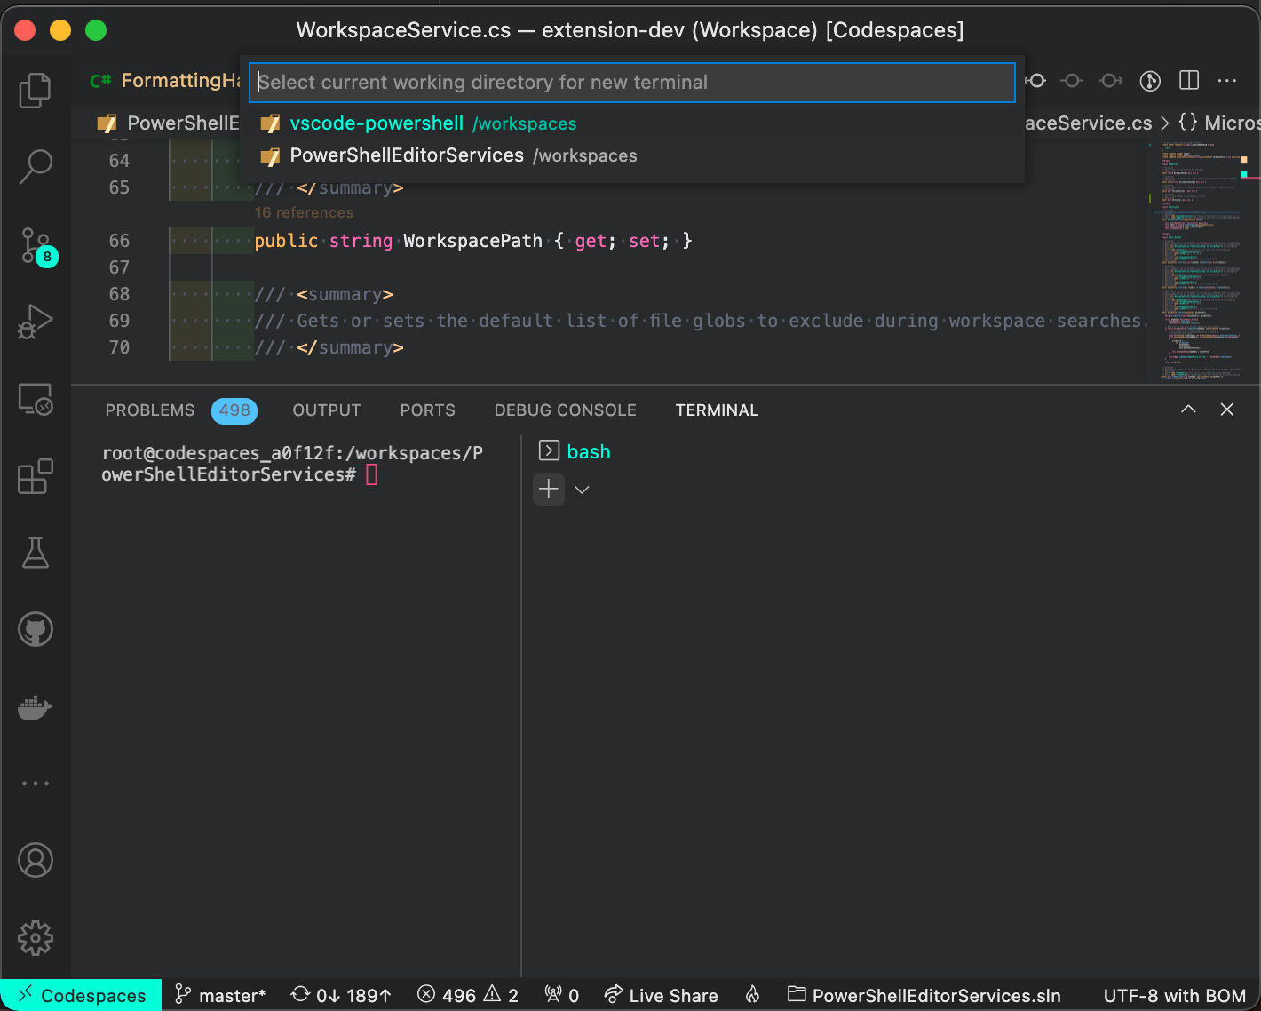Select vscode-powershell as working directory

377,123
